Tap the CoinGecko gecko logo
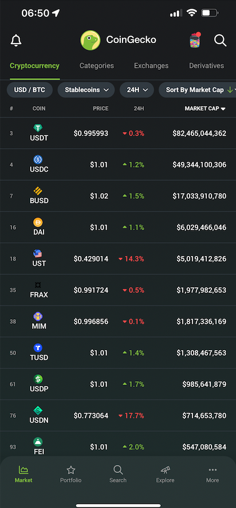This screenshot has width=236, height=508. pos(91,40)
